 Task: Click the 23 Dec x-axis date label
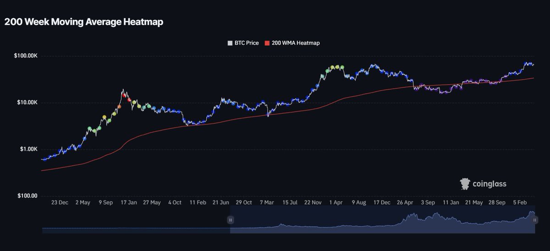pyautogui.click(x=60, y=202)
